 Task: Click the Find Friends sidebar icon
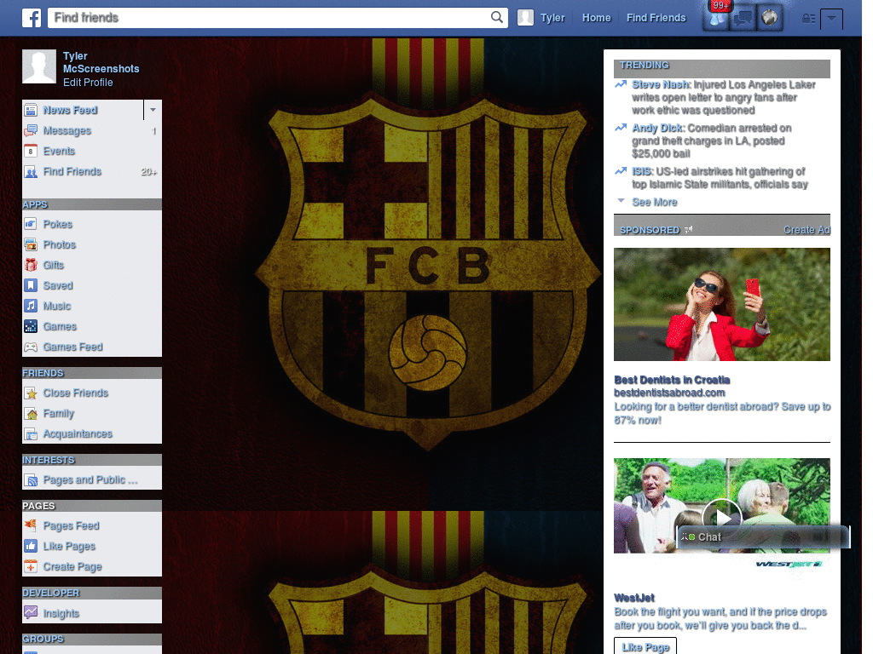pyautogui.click(x=31, y=172)
